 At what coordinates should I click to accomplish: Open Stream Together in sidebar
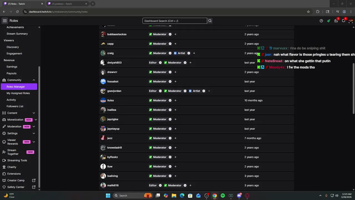(x=13, y=152)
